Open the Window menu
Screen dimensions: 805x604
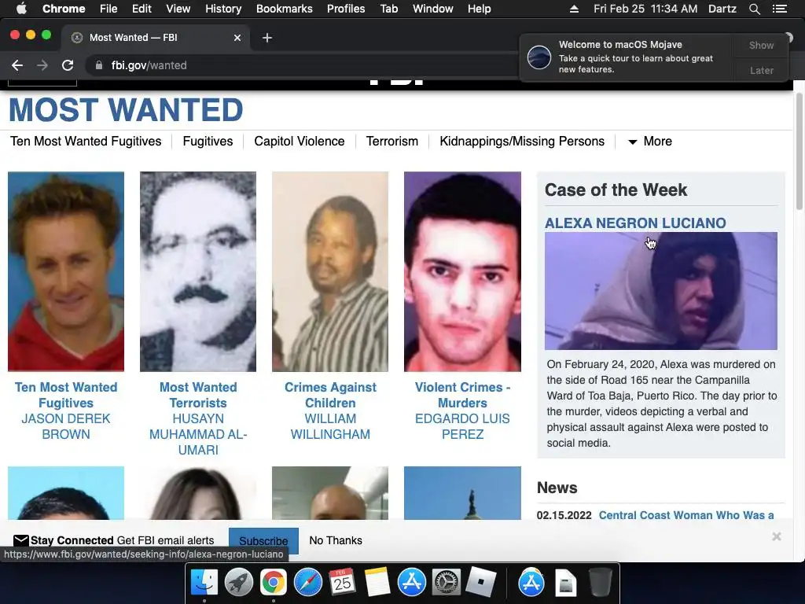(x=433, y=9)
